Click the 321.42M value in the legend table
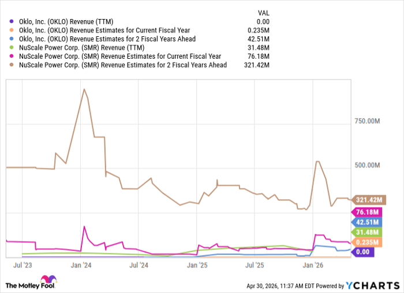Image resolution: width=404 pixels, height=293 pixels. [x=257, y=65]
